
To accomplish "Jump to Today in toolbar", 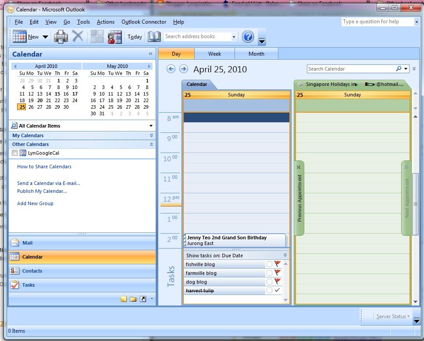I will 135,37.
